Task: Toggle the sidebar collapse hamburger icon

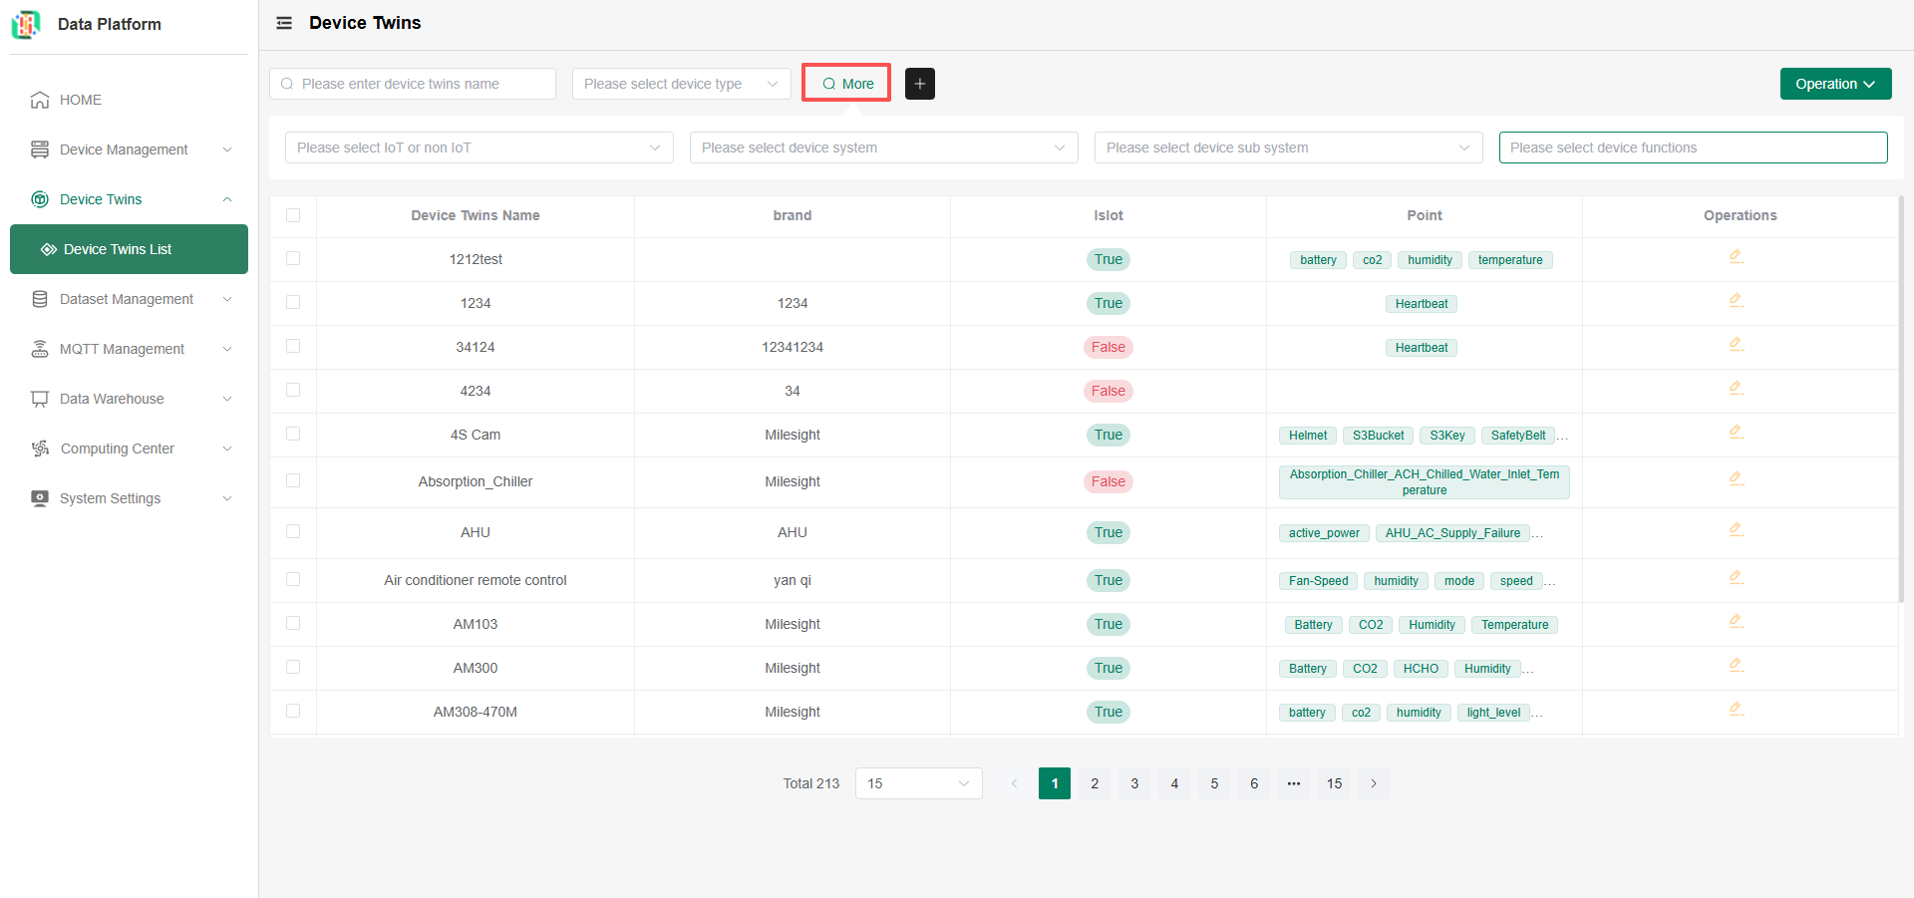Action: [284, 23]
